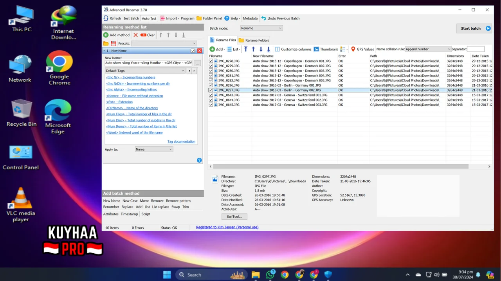Viewport: 501px width, 281px height.
Task: Clear all methods with the Clear button
Action: click(x=148, y=35)
